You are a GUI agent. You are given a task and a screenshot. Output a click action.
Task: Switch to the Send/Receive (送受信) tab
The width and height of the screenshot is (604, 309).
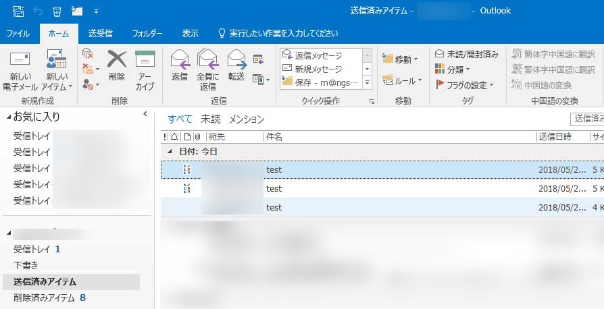pyautogui.click(x=100, y=33)
